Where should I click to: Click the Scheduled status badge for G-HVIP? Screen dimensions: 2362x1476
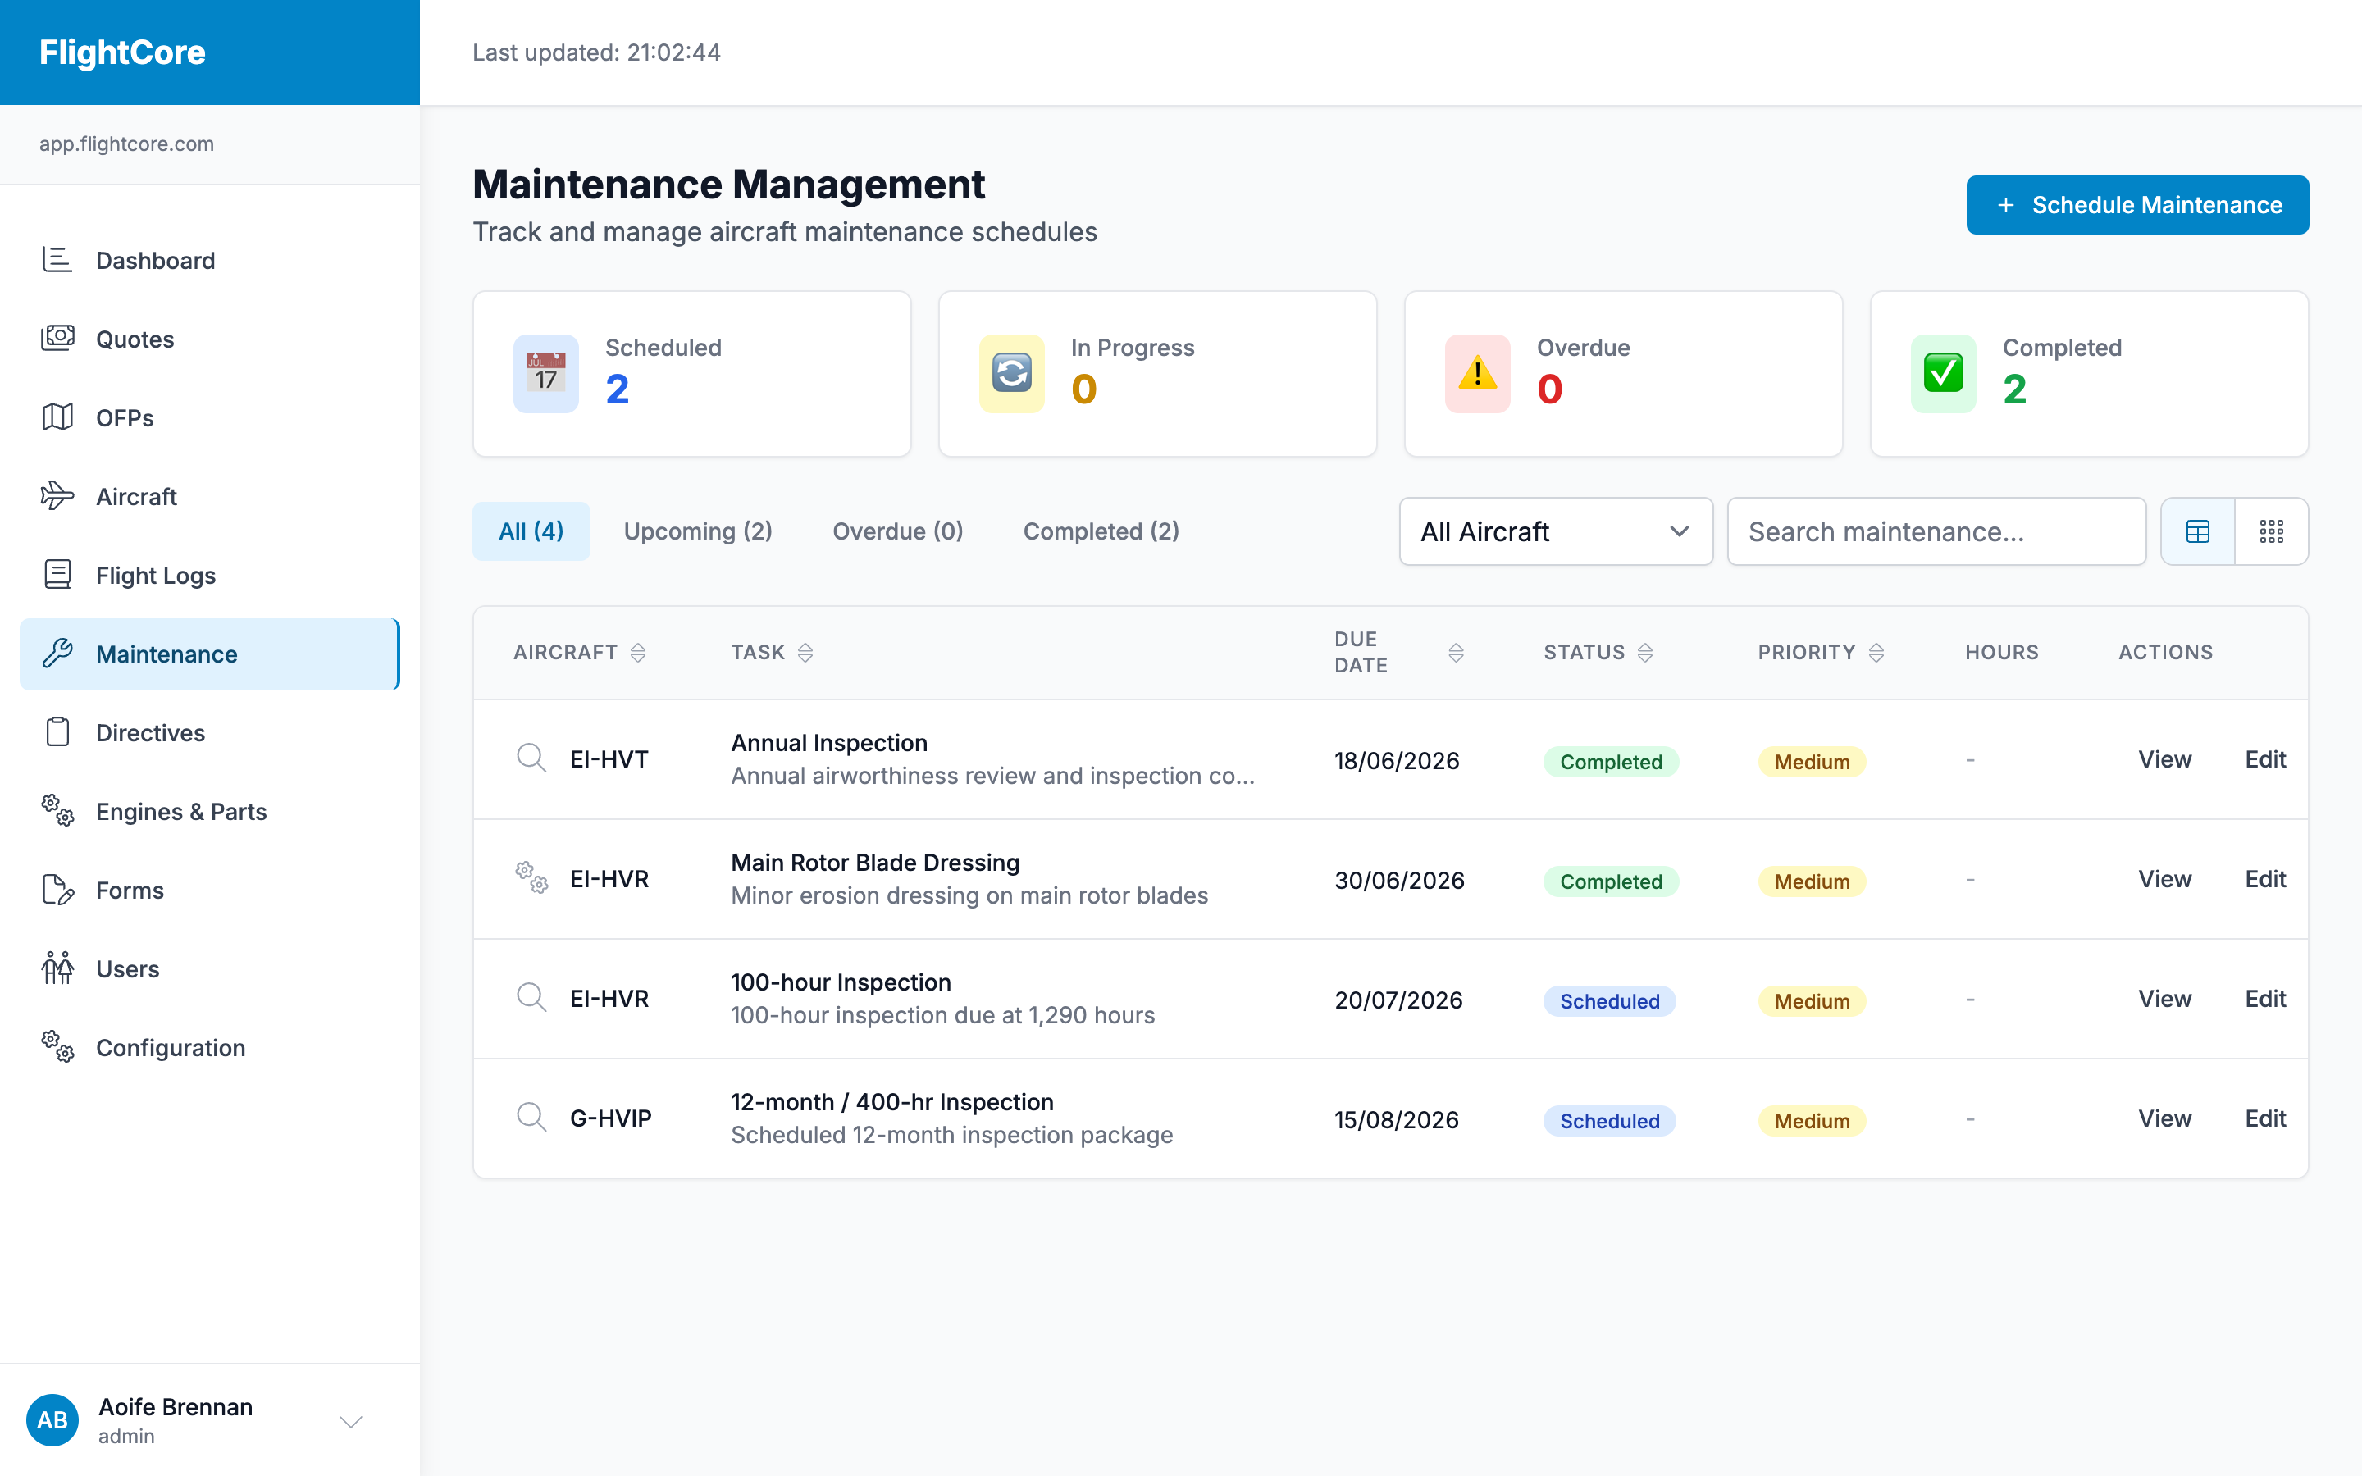(x=1609, y=1121)
